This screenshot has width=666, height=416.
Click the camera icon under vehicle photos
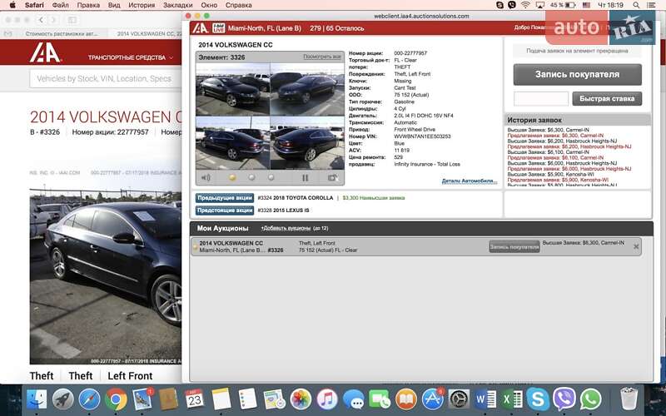pos(333,177)
